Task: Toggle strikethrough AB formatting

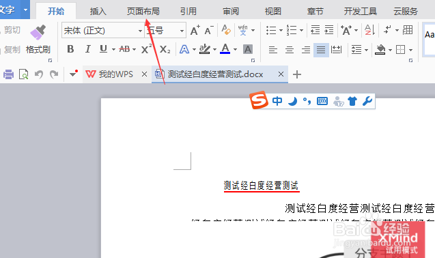Action: 124,49
